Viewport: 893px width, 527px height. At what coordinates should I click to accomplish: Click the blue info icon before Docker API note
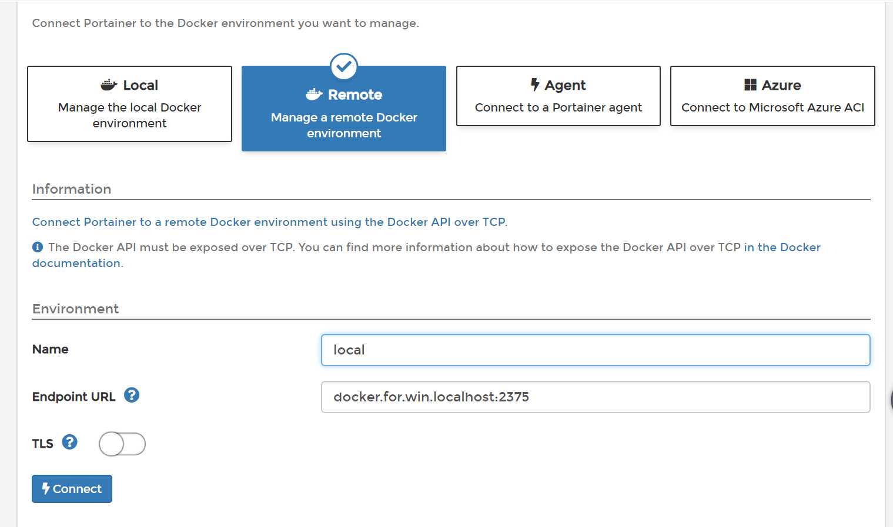[x=38, y=247]
